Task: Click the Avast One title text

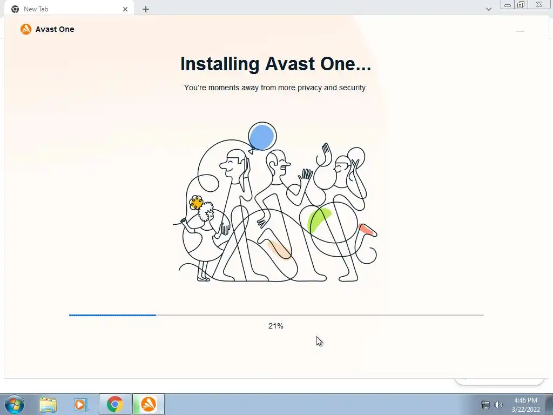Action: [55, 29]
